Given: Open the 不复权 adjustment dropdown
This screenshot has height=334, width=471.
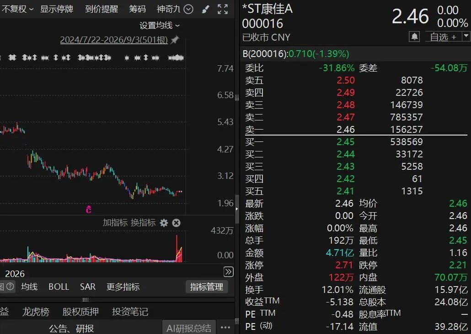Looking at the screenshot, I should click(x=17, y=9).
